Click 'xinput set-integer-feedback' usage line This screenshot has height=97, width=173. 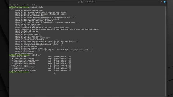click(41, 14)
